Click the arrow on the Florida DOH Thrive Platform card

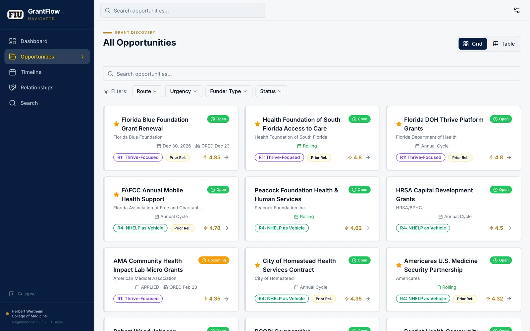tap(509, 158)
